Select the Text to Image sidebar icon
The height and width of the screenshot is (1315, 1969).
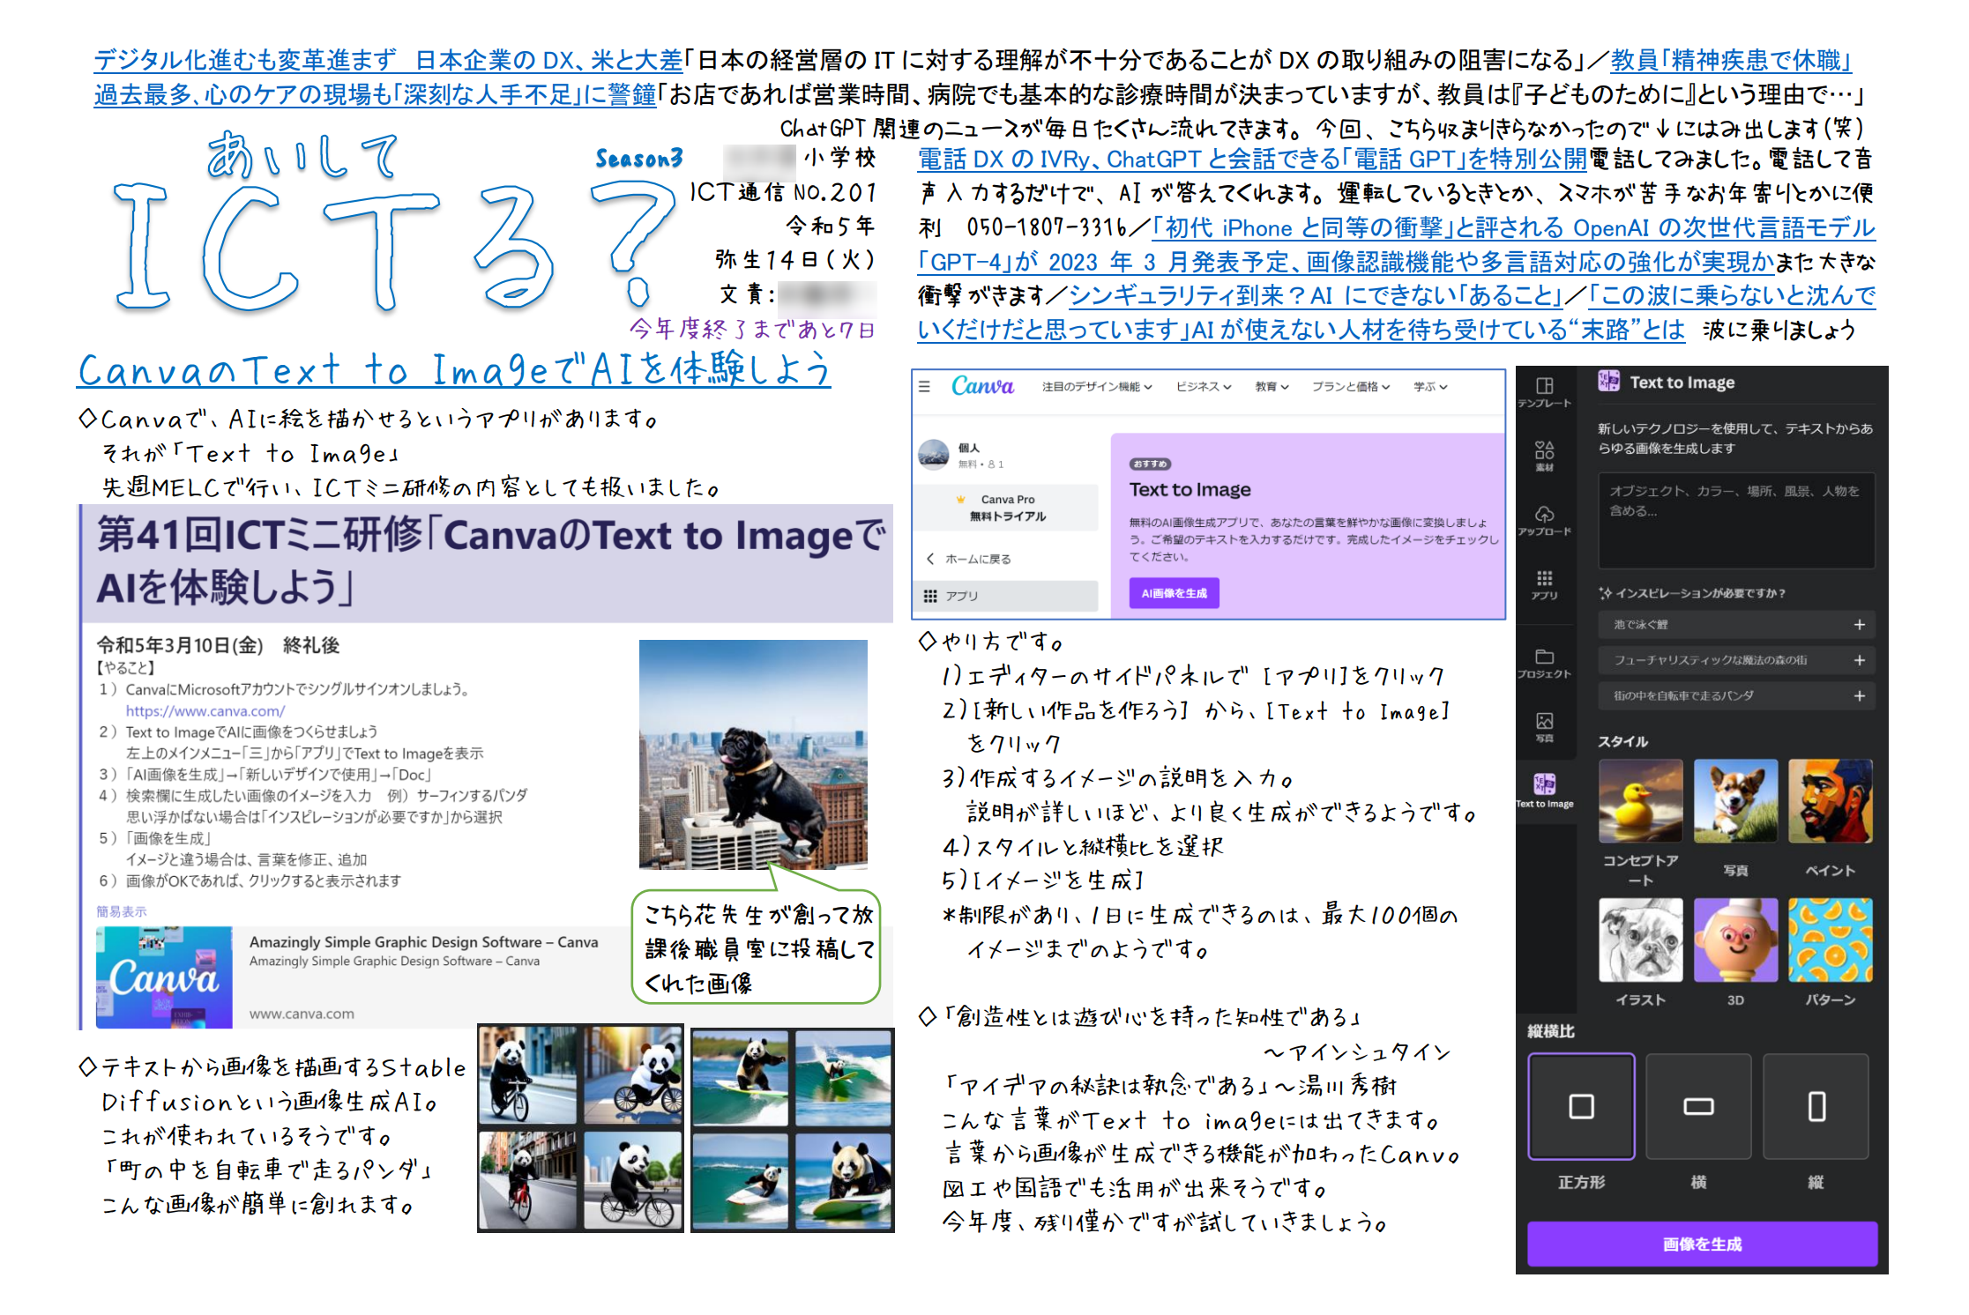coord(1544,791)
